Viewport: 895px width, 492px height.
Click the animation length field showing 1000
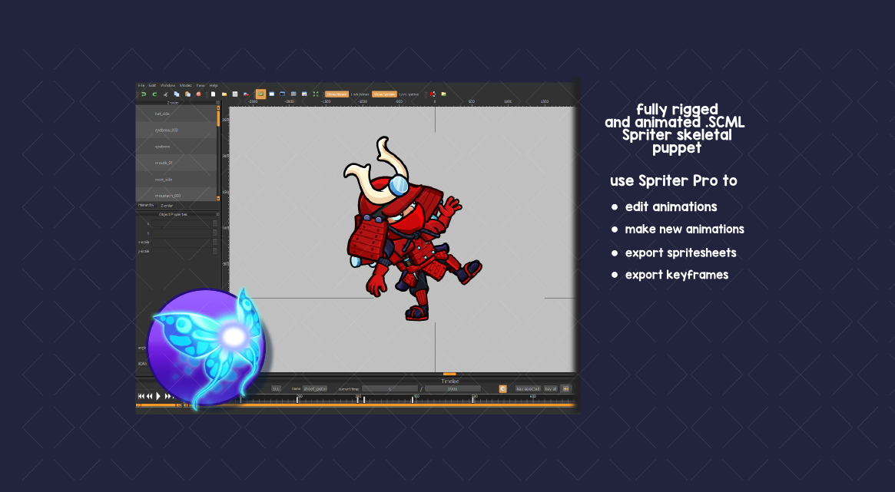(x=452, y=389)
